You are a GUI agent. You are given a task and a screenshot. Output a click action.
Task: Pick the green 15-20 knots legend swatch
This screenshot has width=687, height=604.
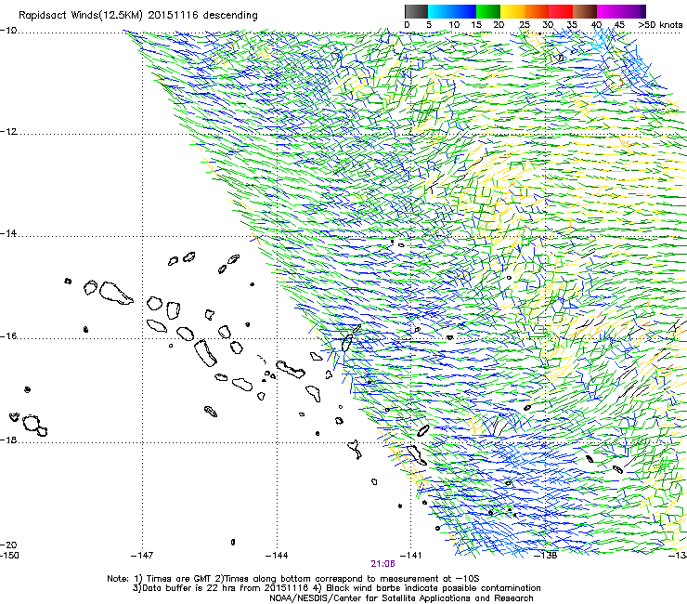tap(488, 11)
